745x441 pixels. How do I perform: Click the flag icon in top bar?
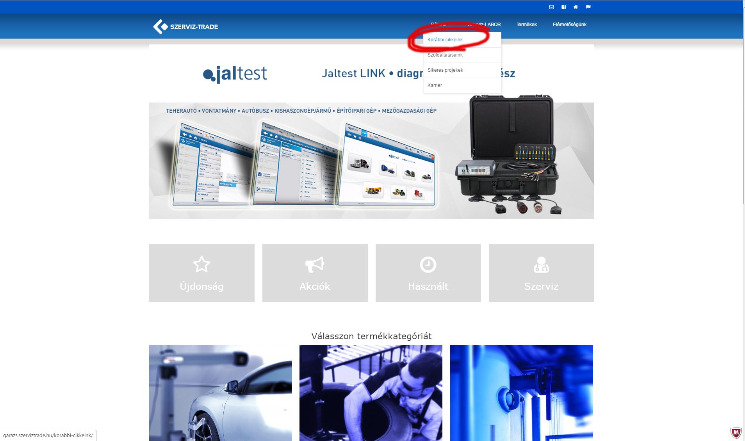point(588,7)
